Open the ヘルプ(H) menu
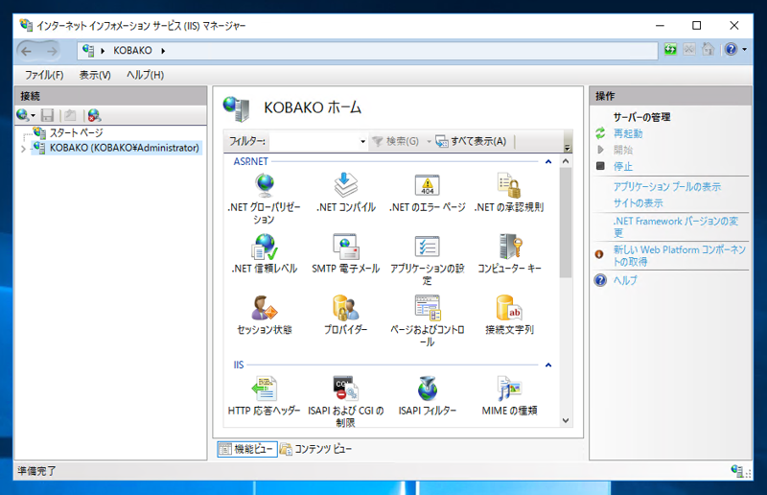Image resolution: width=767 pixels, height=495 pixels. pos(146,75)
